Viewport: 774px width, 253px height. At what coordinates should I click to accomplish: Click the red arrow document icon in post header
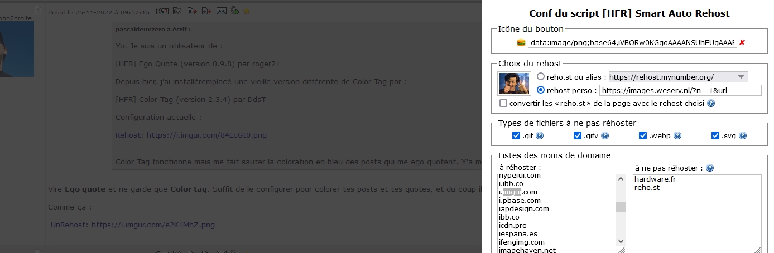tap(192, 11)
